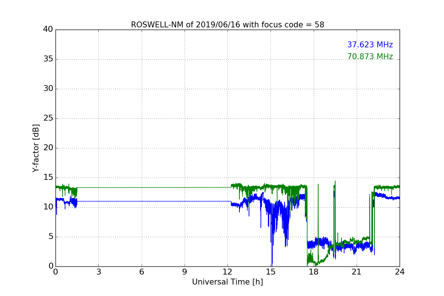Click y-axis tick label 30

(48, 89)
